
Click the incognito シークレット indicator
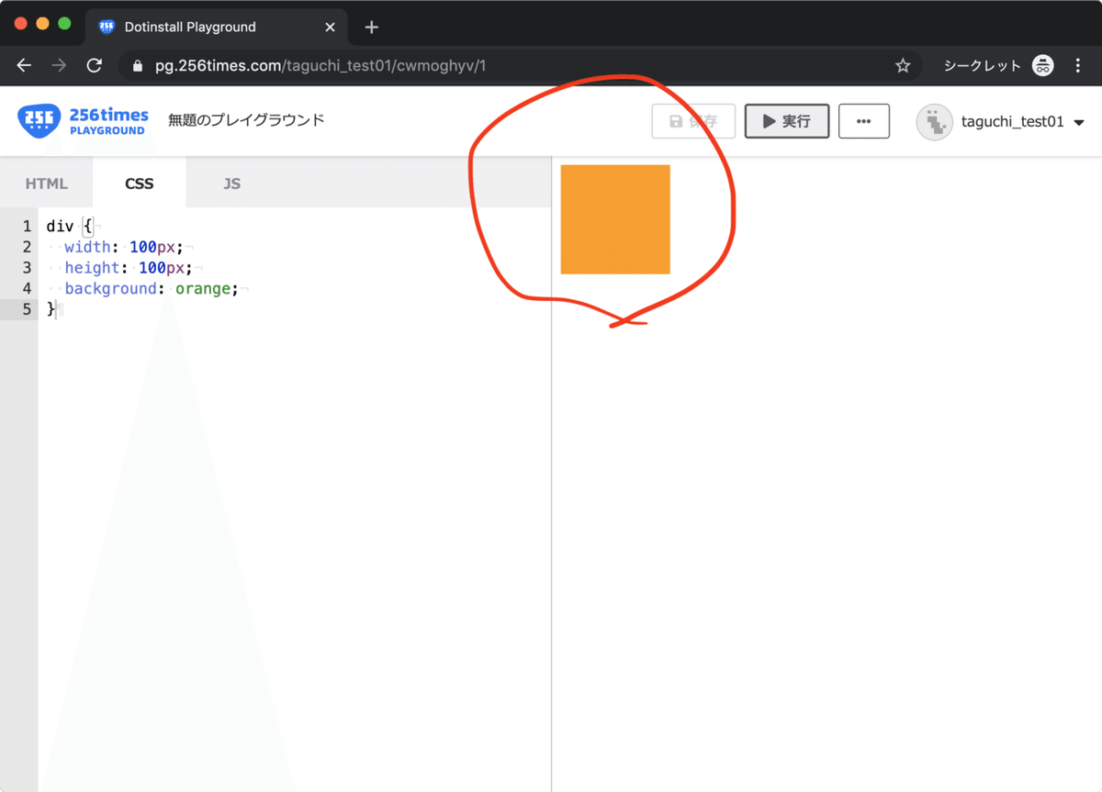998,66
